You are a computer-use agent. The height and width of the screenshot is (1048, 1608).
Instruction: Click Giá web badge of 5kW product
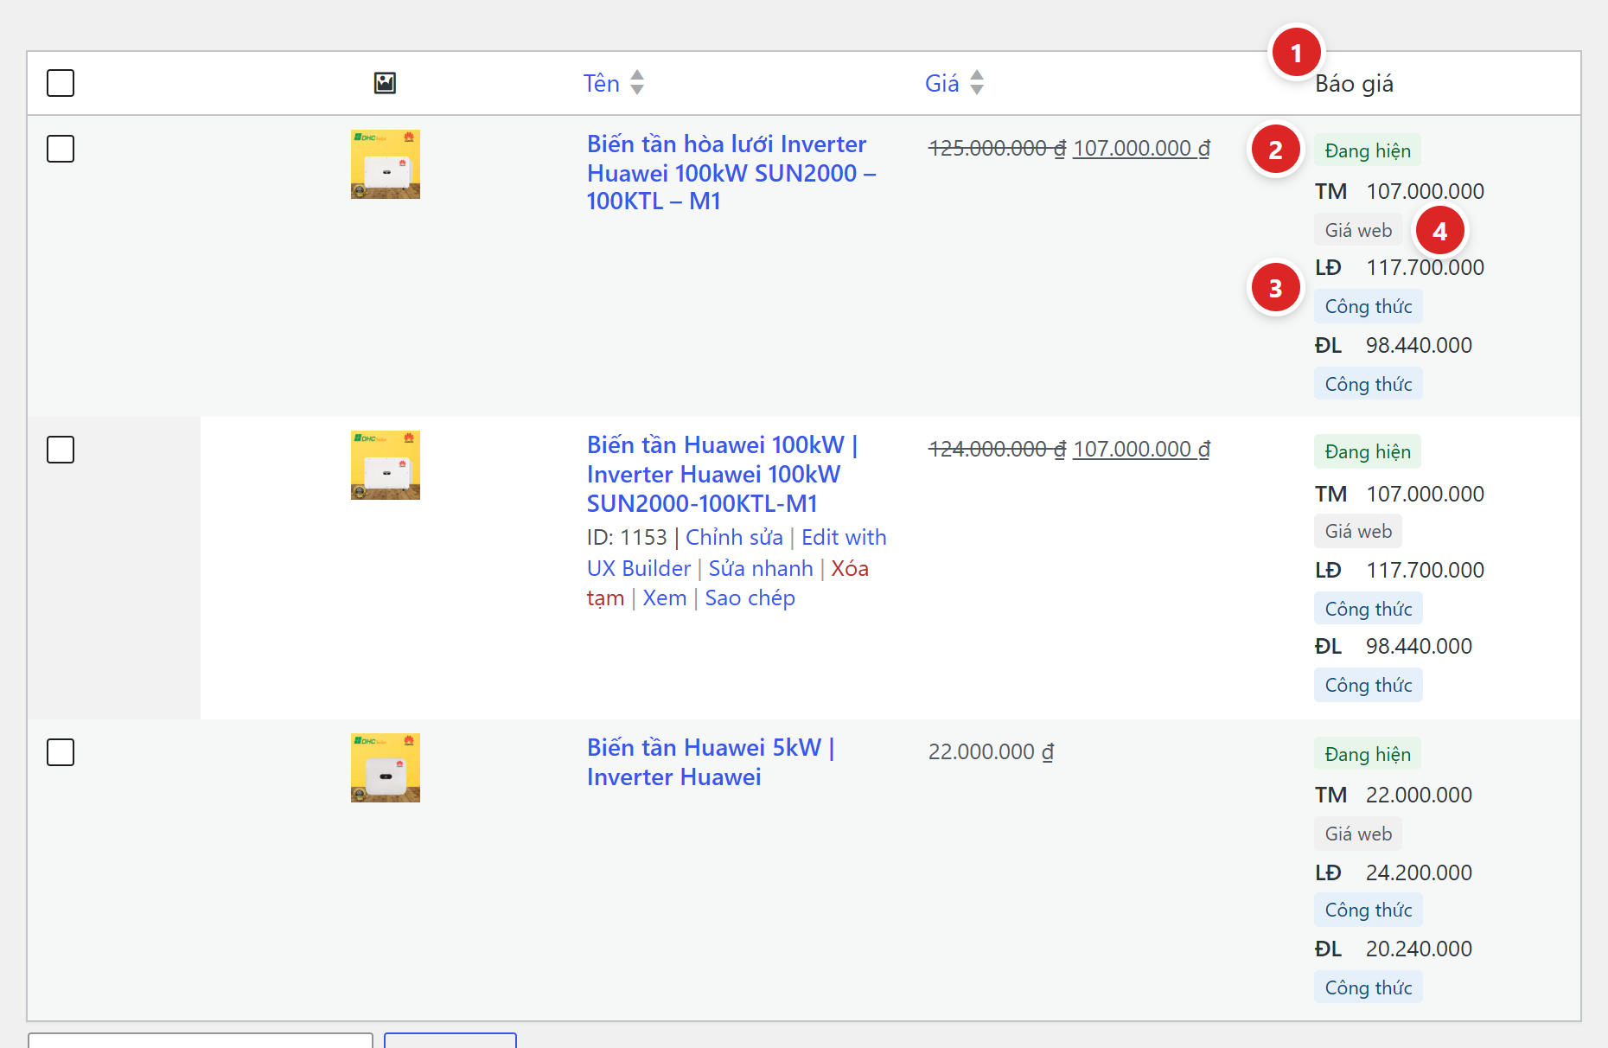tap(1358, 834)
